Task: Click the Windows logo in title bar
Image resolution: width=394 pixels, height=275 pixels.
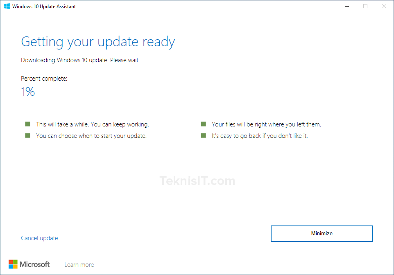Action: [x=7, y=6]
